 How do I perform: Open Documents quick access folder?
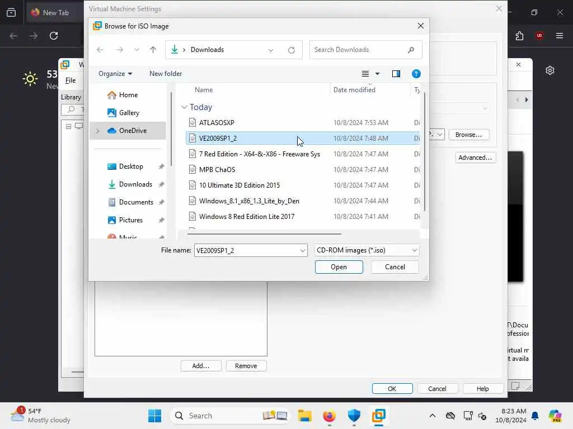pyautogui.click(x=135, y=202)
